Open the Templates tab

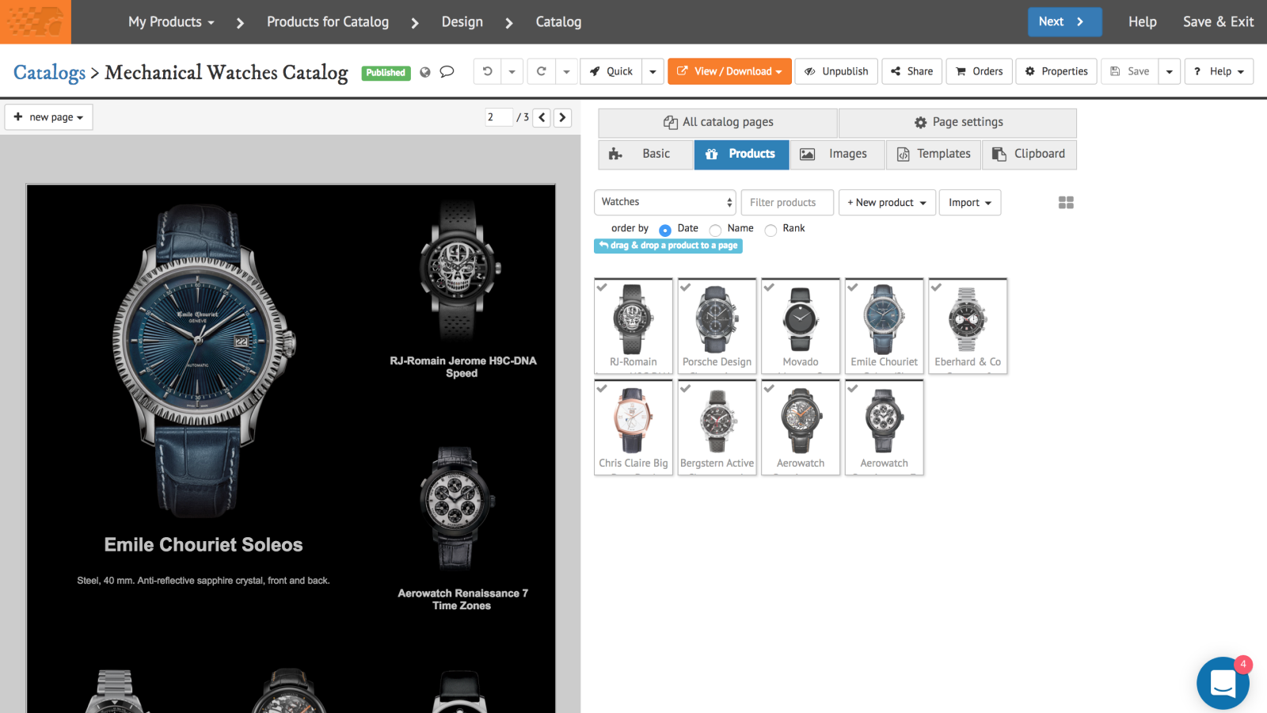(x=933, y=154)
